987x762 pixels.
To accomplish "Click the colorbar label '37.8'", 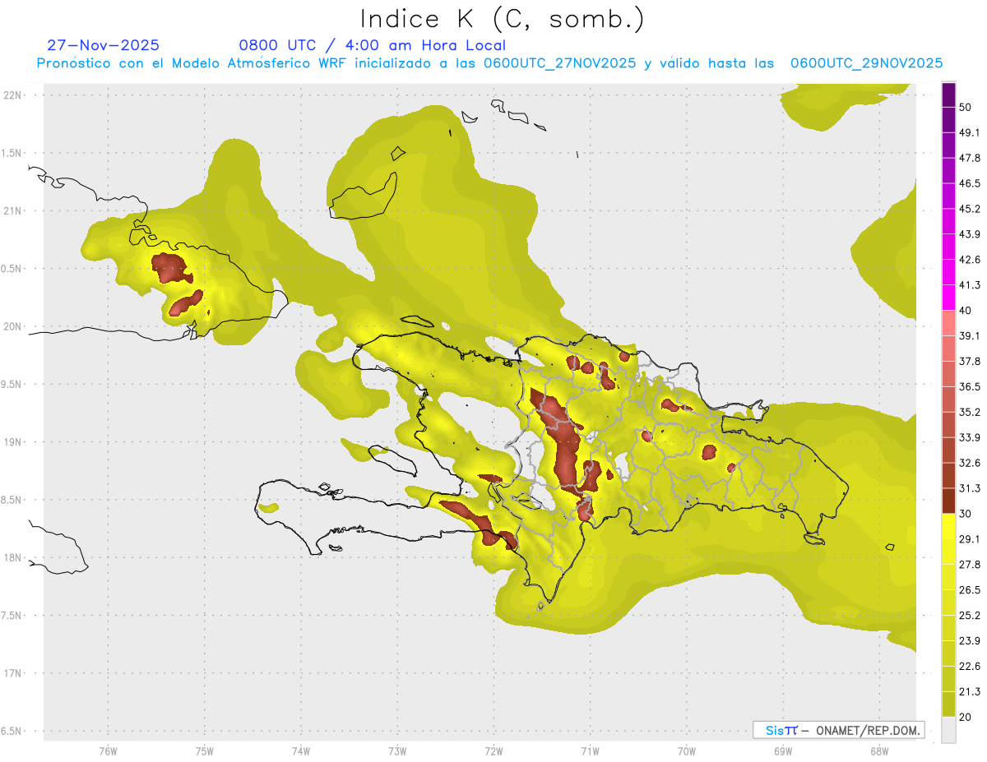I will pos(969,361).
